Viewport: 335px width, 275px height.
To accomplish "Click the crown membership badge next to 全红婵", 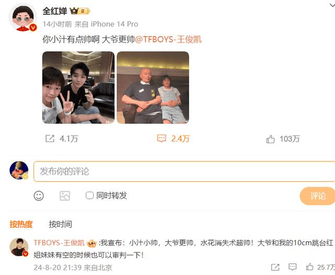I will [80, 10].
